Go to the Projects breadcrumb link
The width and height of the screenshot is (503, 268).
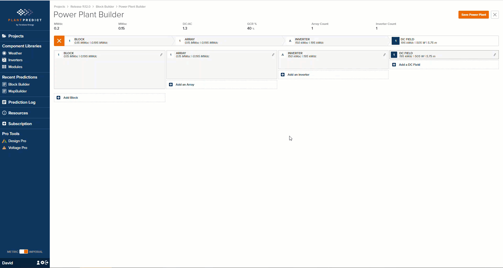[x=59, y=7]
